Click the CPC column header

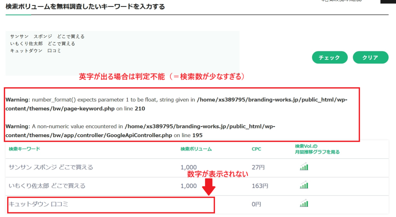point(256,149)
